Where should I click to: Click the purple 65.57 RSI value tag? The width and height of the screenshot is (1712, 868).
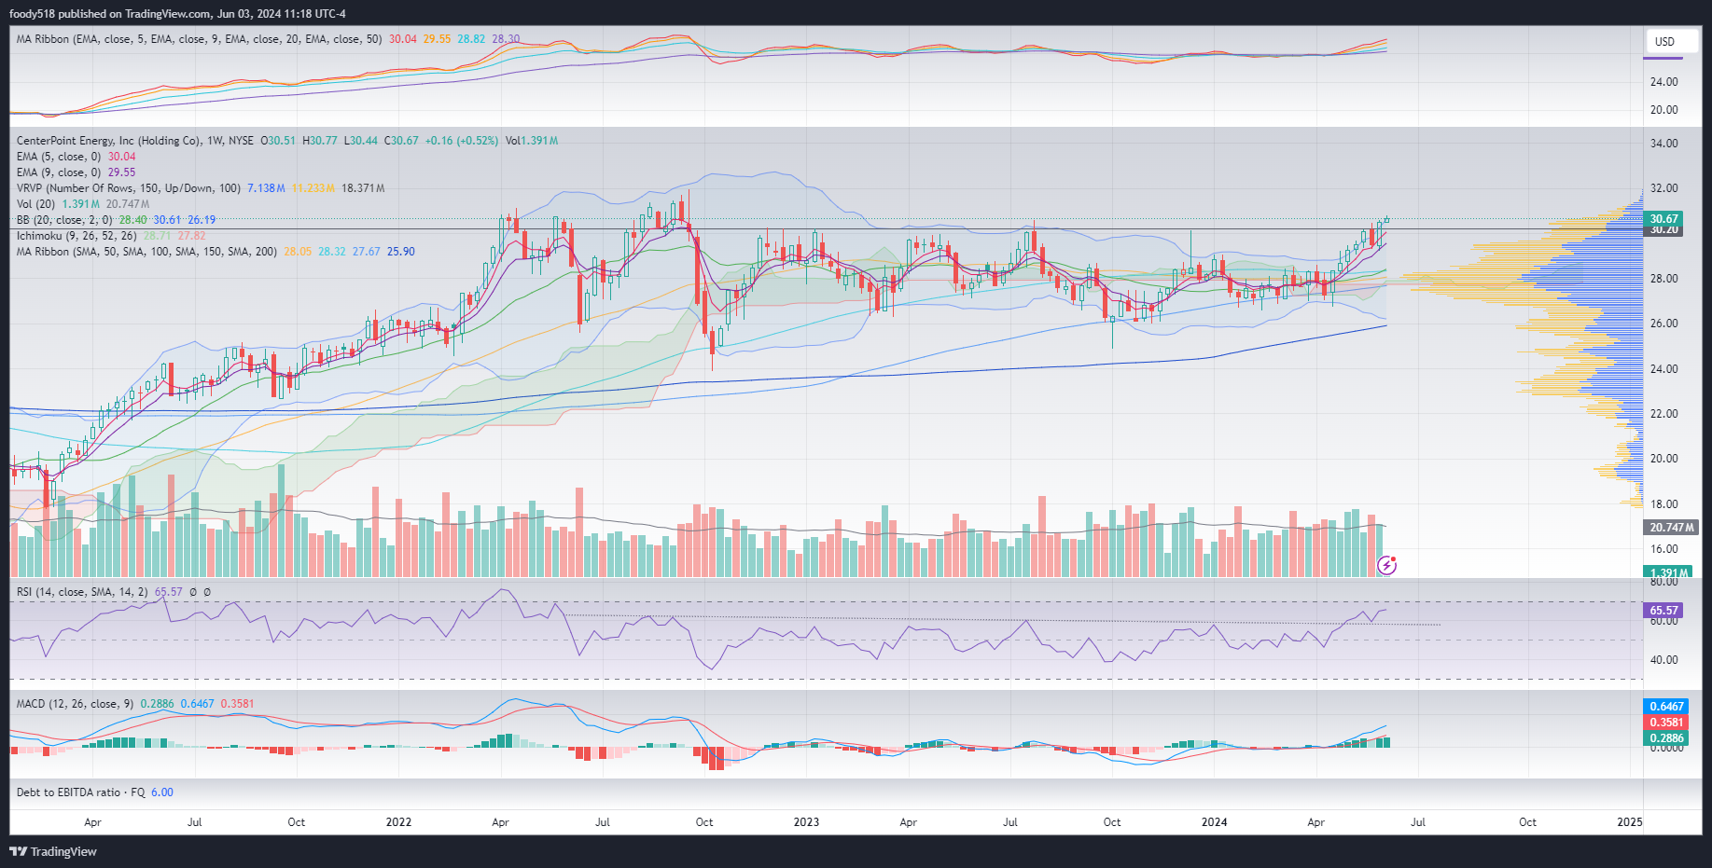tap(1663, 611)
